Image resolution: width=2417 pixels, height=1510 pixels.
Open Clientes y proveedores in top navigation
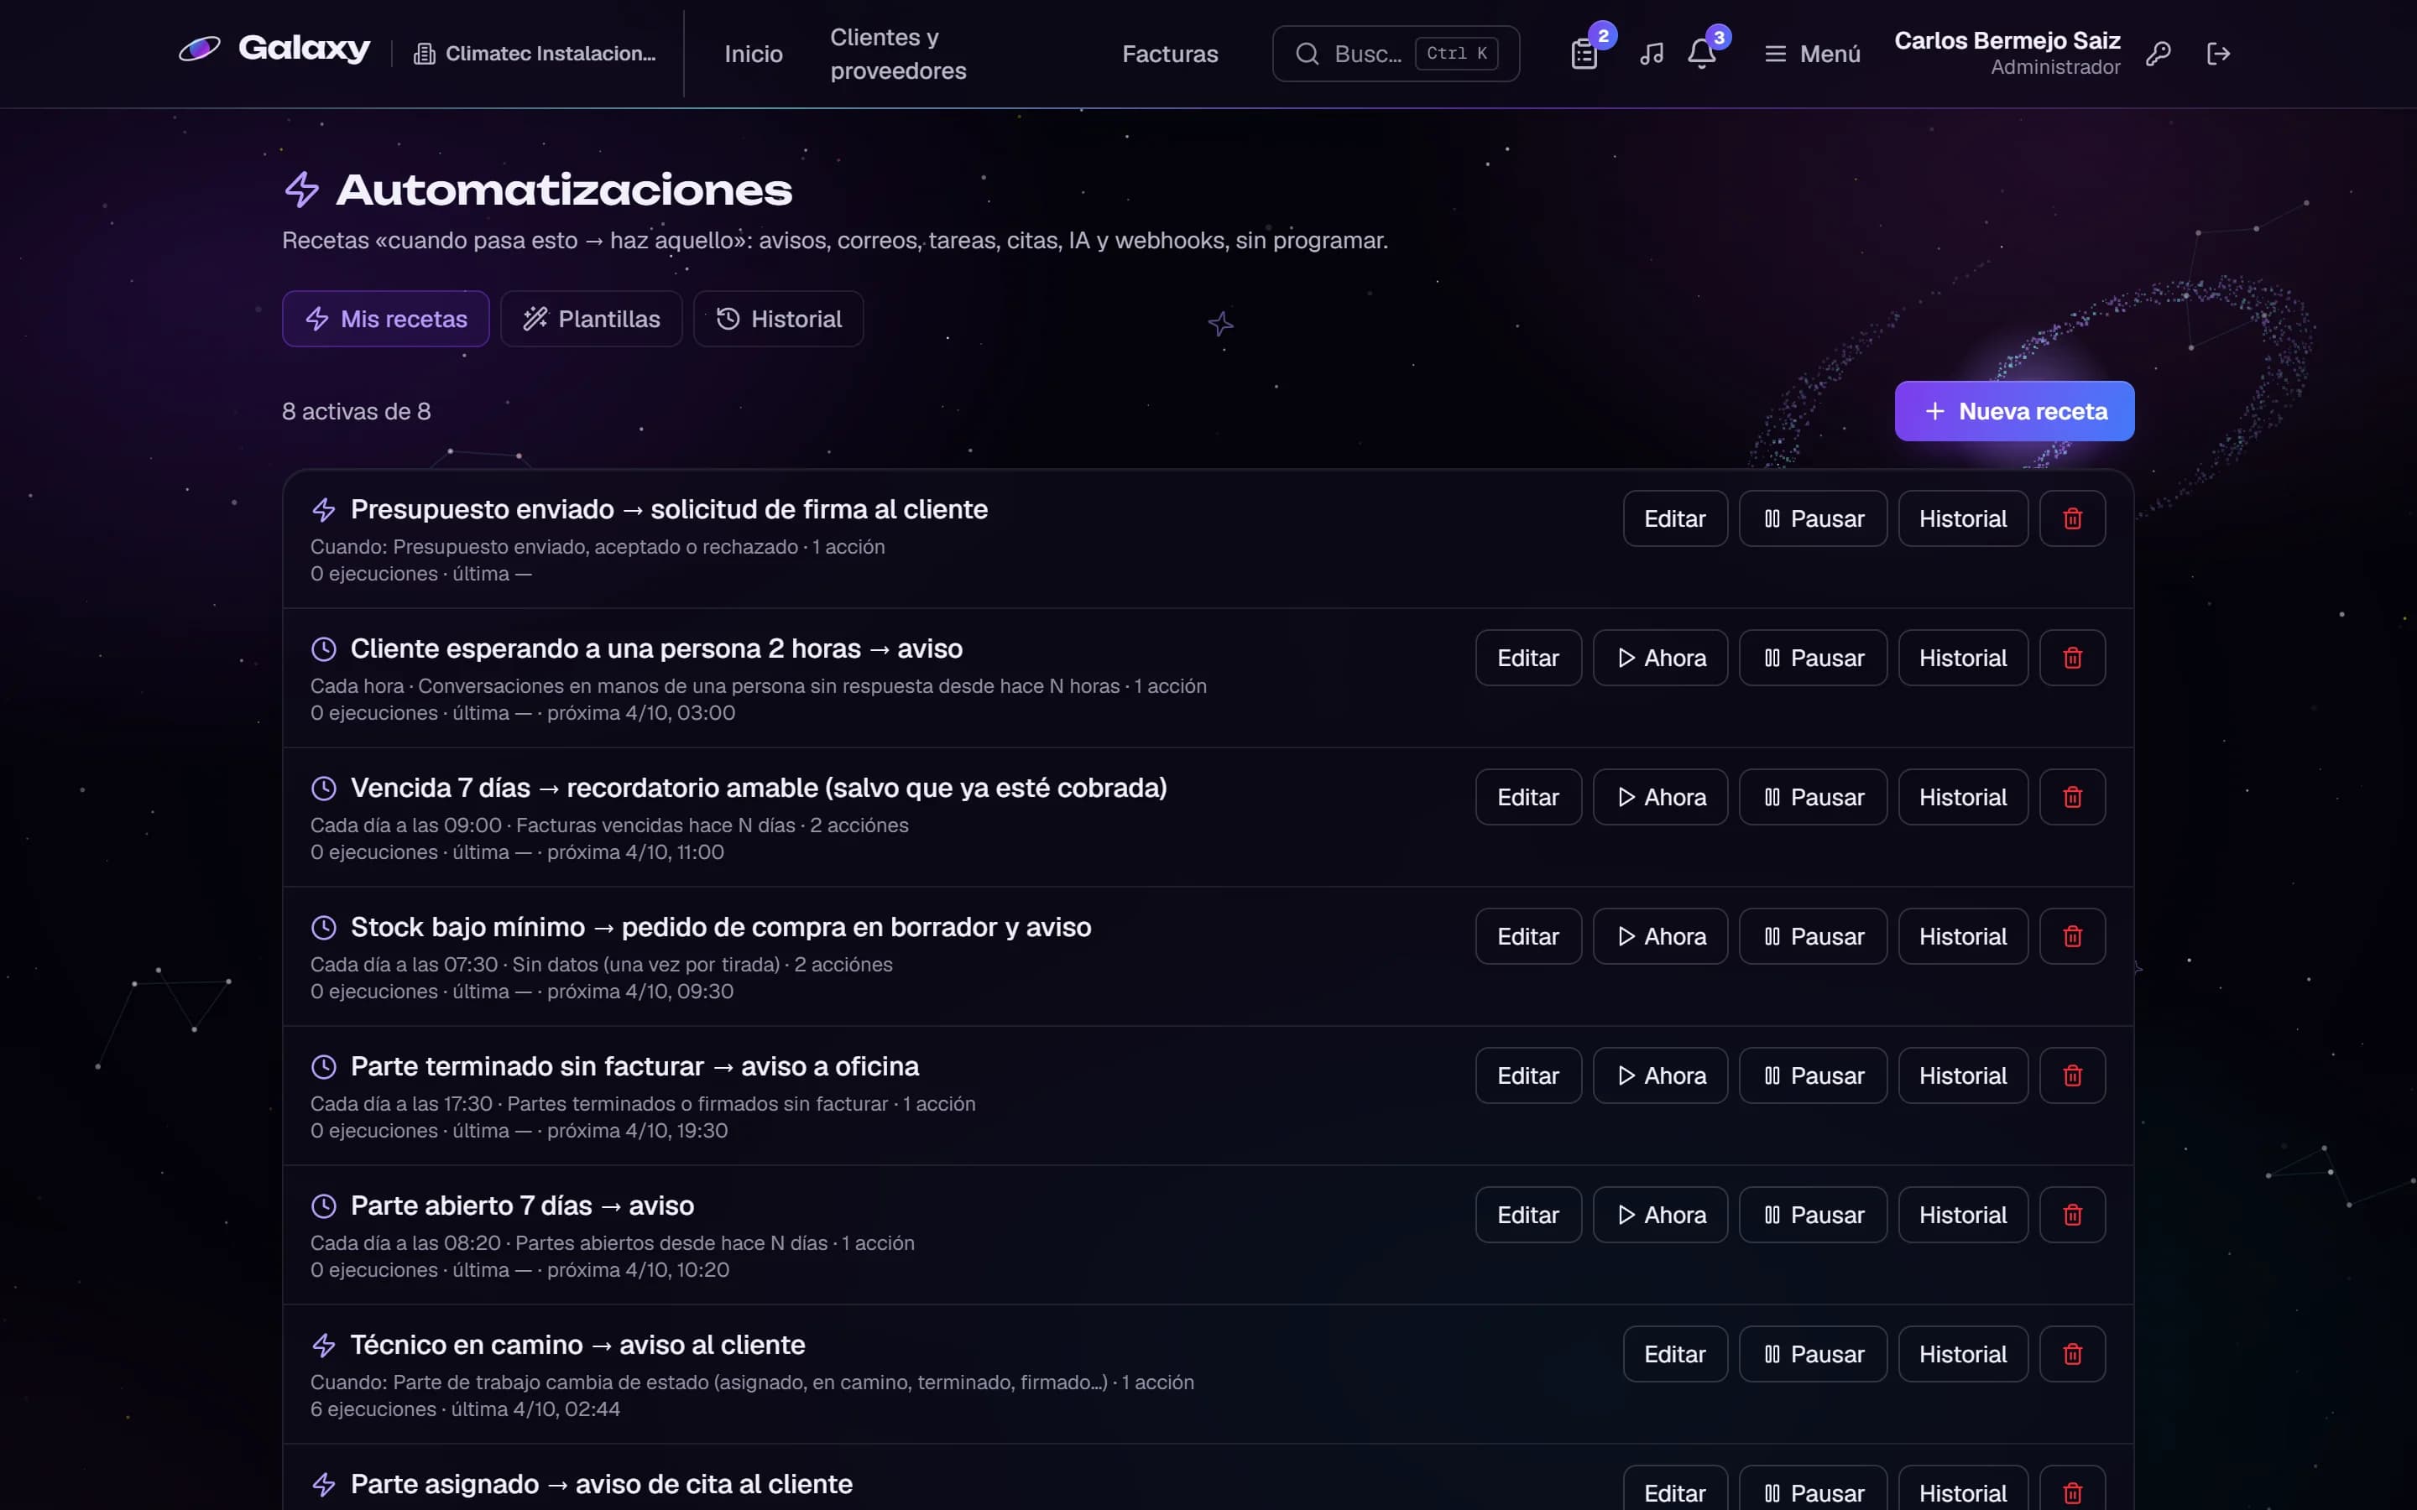pyautogui.click(x=898, y=54)
